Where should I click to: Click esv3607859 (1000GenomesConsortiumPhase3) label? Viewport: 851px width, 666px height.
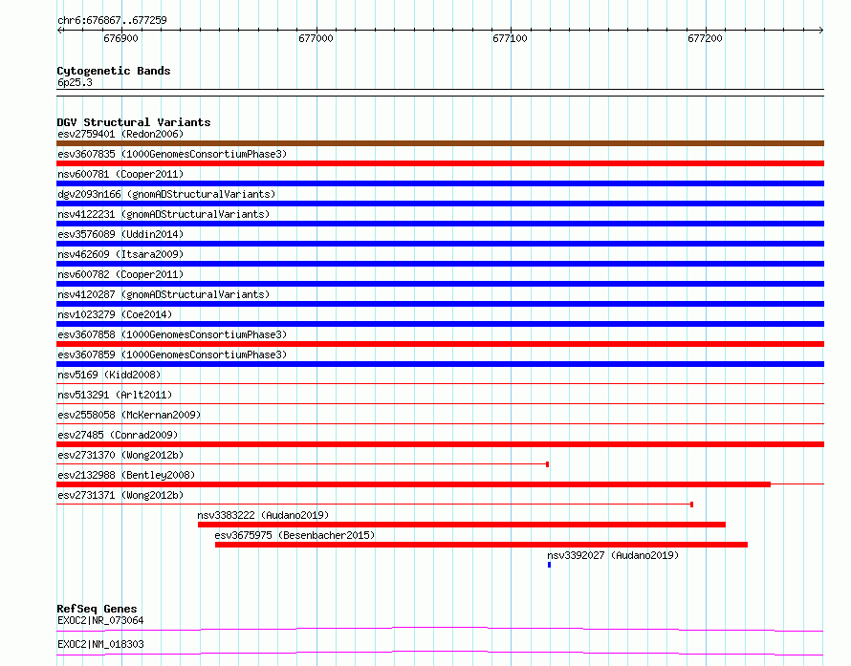172,354
